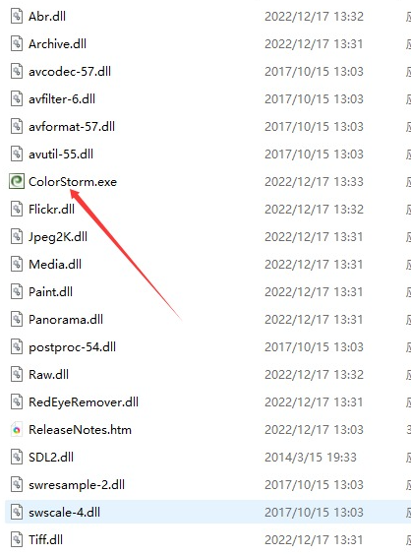Click the swresample-2.dll file name
411x555 pixels.
[x=77, y=485]
